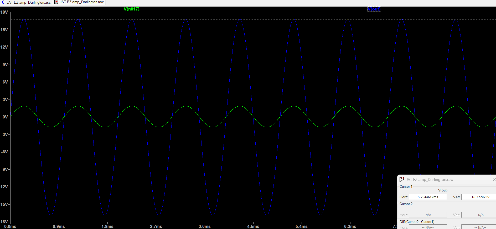Click the 15V vertical axis label
496x229 pixels.
tap(4, 30)
